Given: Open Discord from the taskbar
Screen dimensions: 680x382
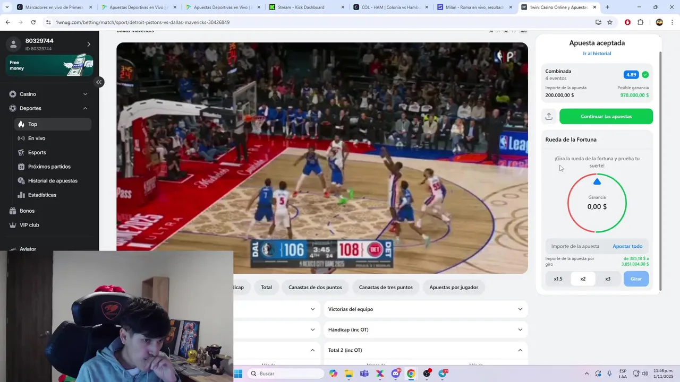Looking at the screenshot, I should (x=396, y=374).
